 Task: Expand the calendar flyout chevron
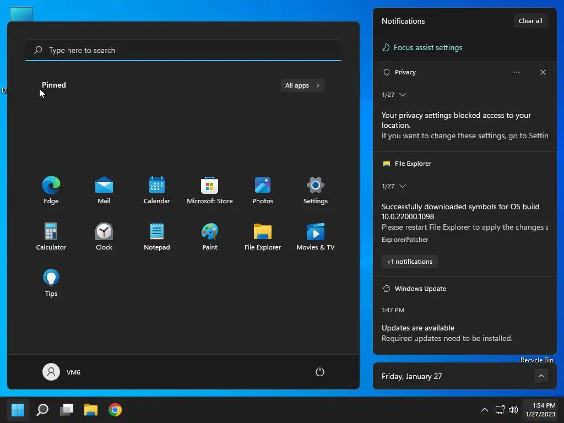(541, 376)
